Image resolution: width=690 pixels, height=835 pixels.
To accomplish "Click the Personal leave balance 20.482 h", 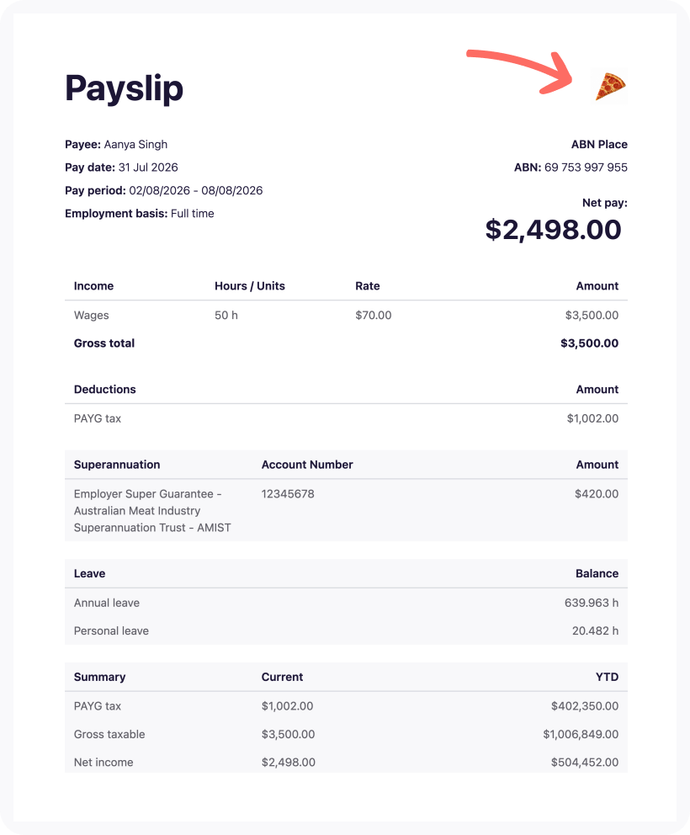I will [595, 631].
